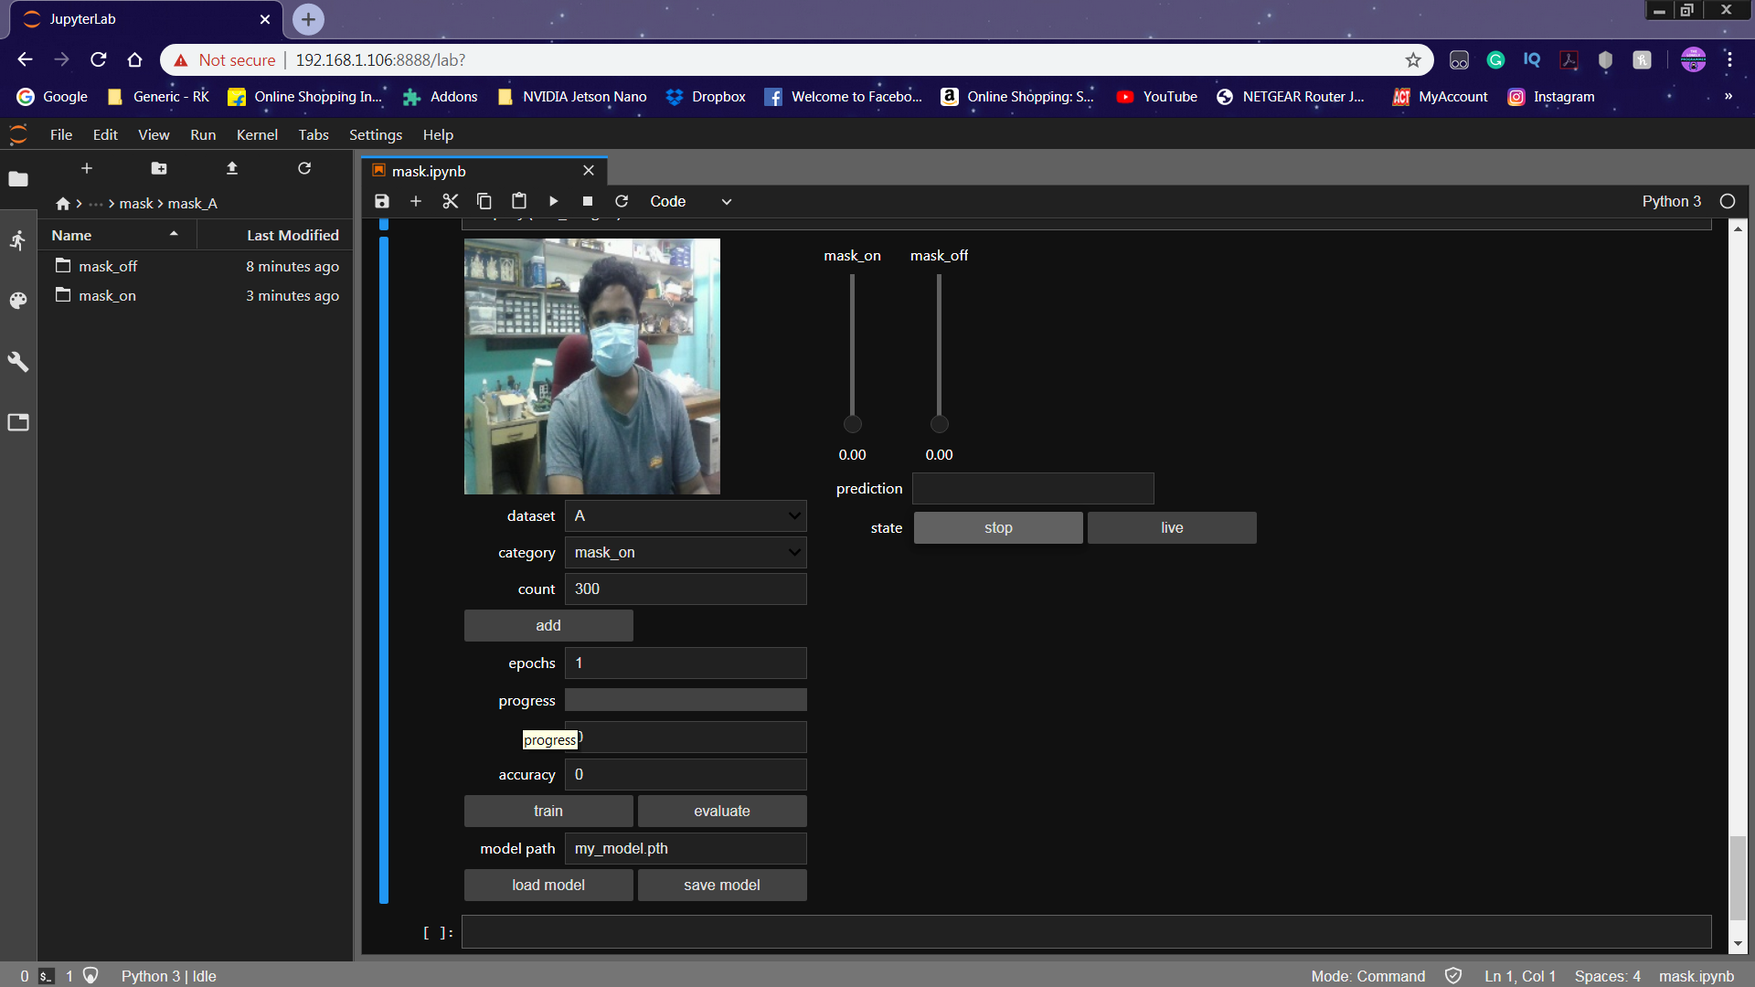The height and width of the screenshot is (987, 1755).
Task: Expand the dataset dropdown
Action: [x=686, y=516]
